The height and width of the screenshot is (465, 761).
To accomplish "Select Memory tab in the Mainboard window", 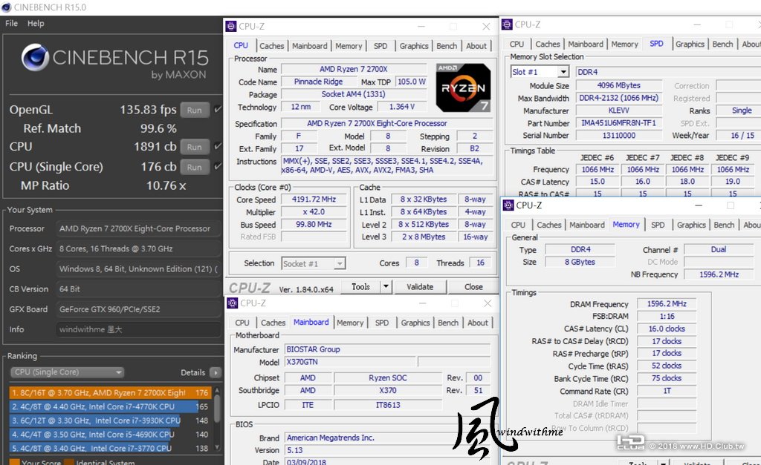I will coord(350,323).
